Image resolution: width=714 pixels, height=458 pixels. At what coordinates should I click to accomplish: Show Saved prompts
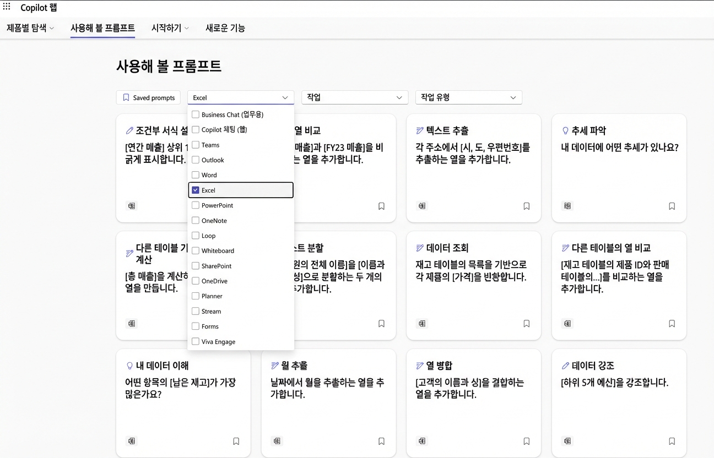pos(148,97)
